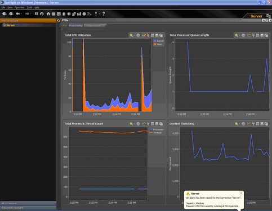Go forward with the right arrow button
Image resolution: width=272 pixels, height=211 pixels.
point(27,14)
